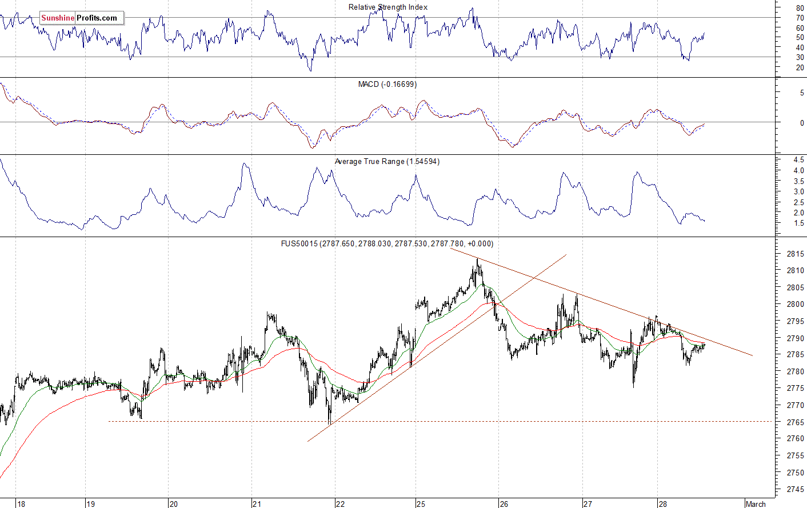Click the Relative Strength Index panel title

tap(387, 7)
